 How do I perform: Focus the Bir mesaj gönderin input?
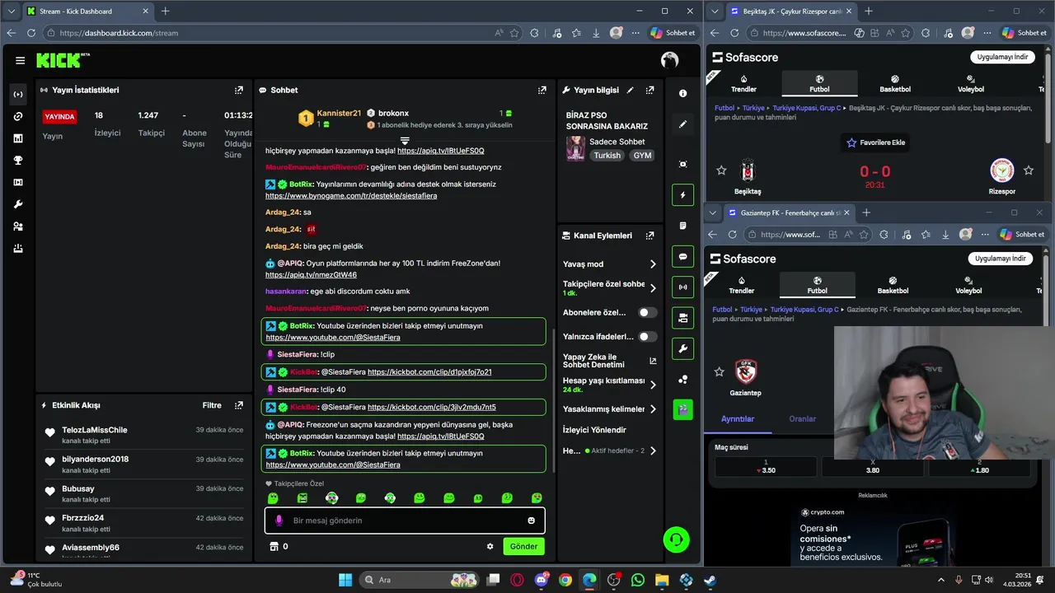coord(404,521)
